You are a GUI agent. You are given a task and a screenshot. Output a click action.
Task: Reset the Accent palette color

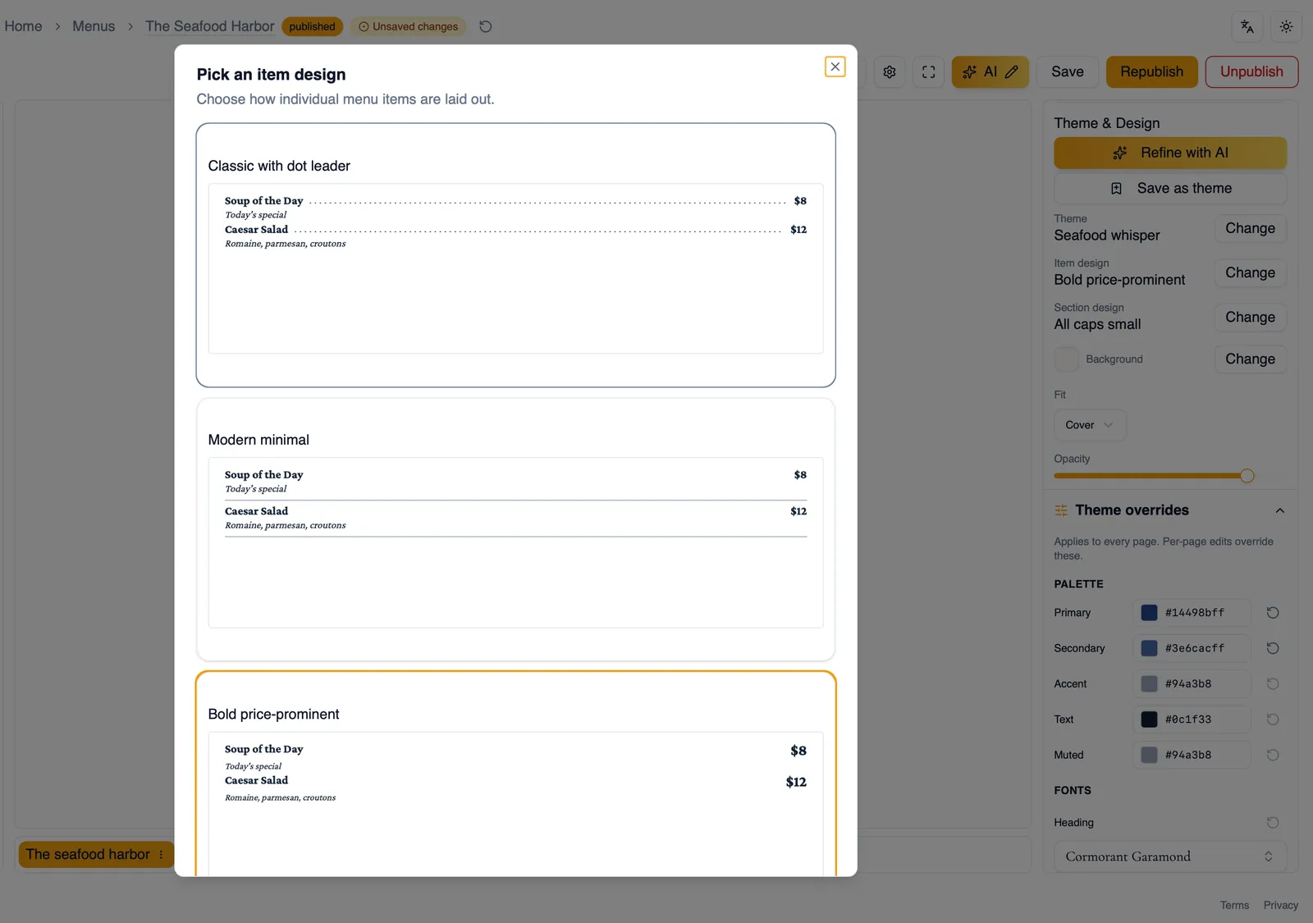pyautogui.click(x=1273, y=683)
